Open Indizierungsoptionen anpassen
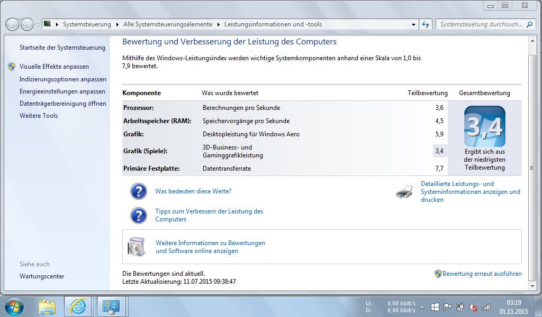Screen dimensions: 542x317 [63, 79]
